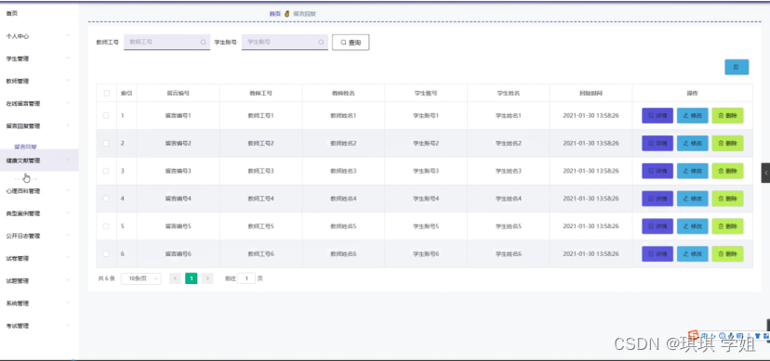
Task: Click the 教师姓名 column header
Action: pyautogui.click(x=343, y=93)
